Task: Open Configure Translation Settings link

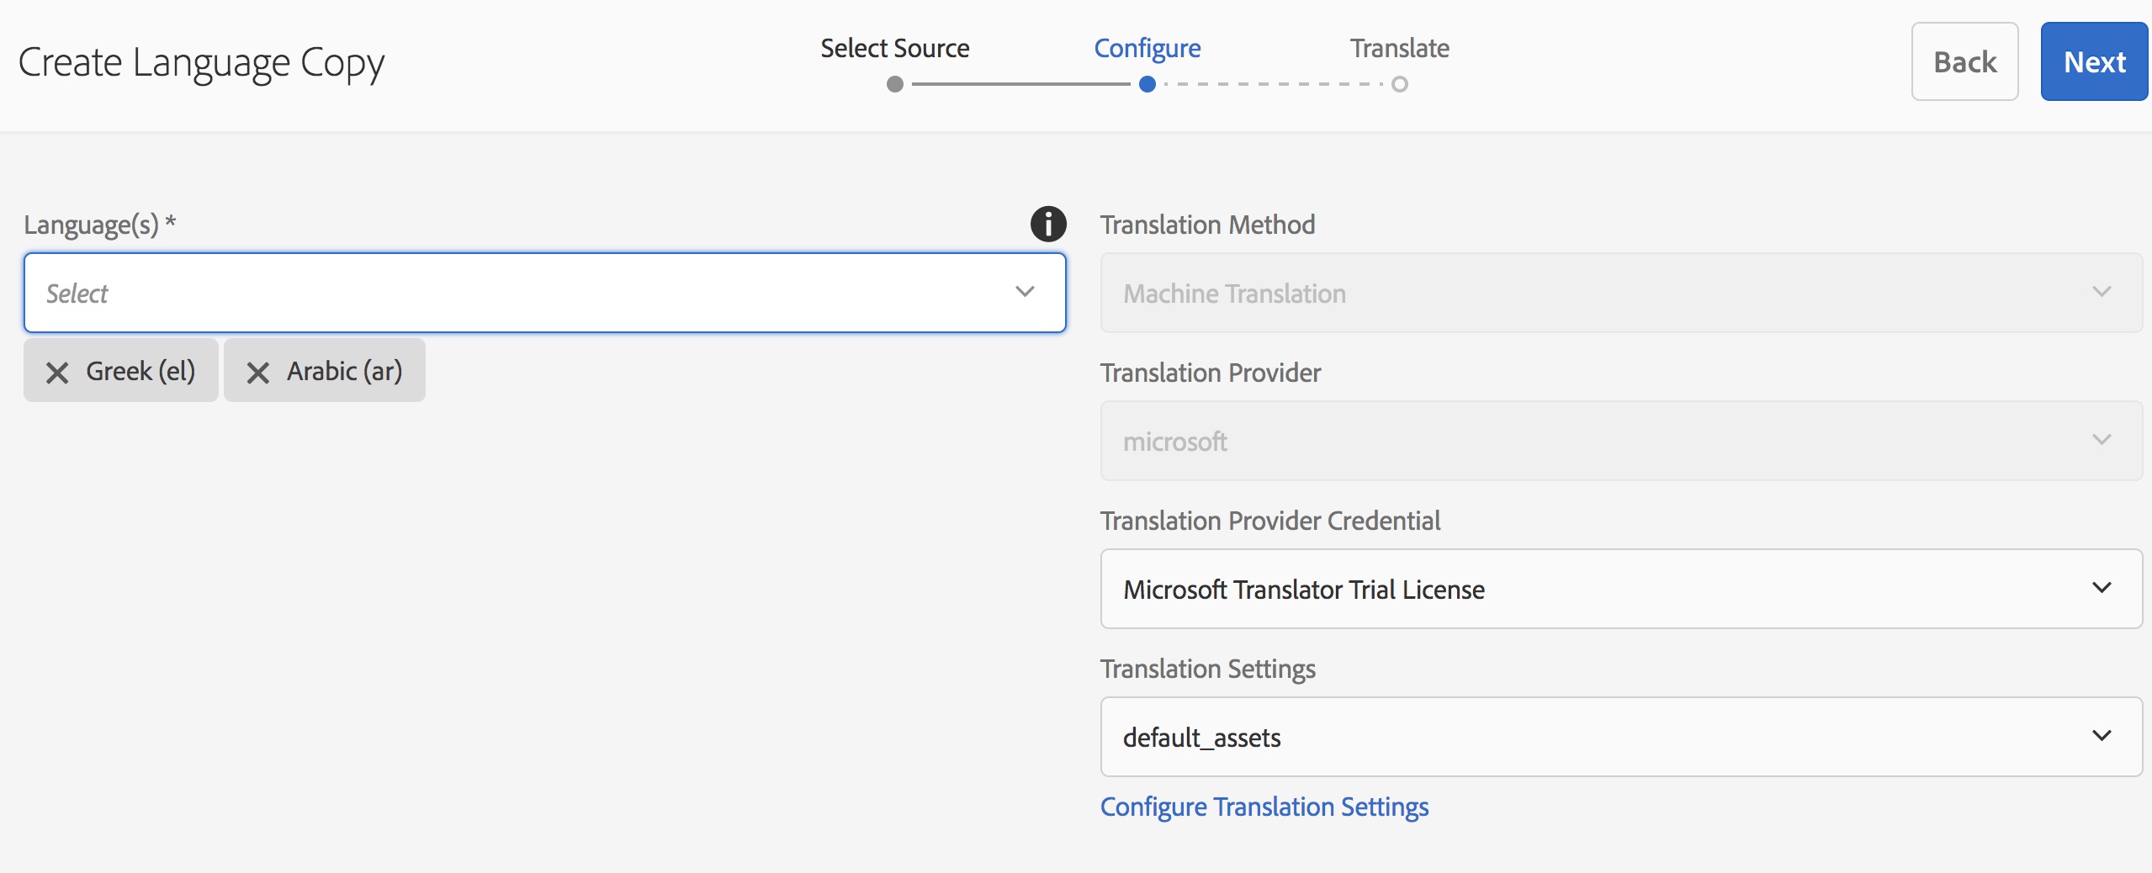Action: click(x=1264, y=807)
